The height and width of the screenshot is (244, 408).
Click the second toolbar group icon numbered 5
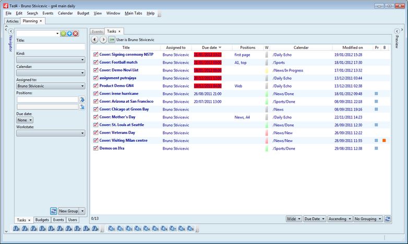point(155,229)
